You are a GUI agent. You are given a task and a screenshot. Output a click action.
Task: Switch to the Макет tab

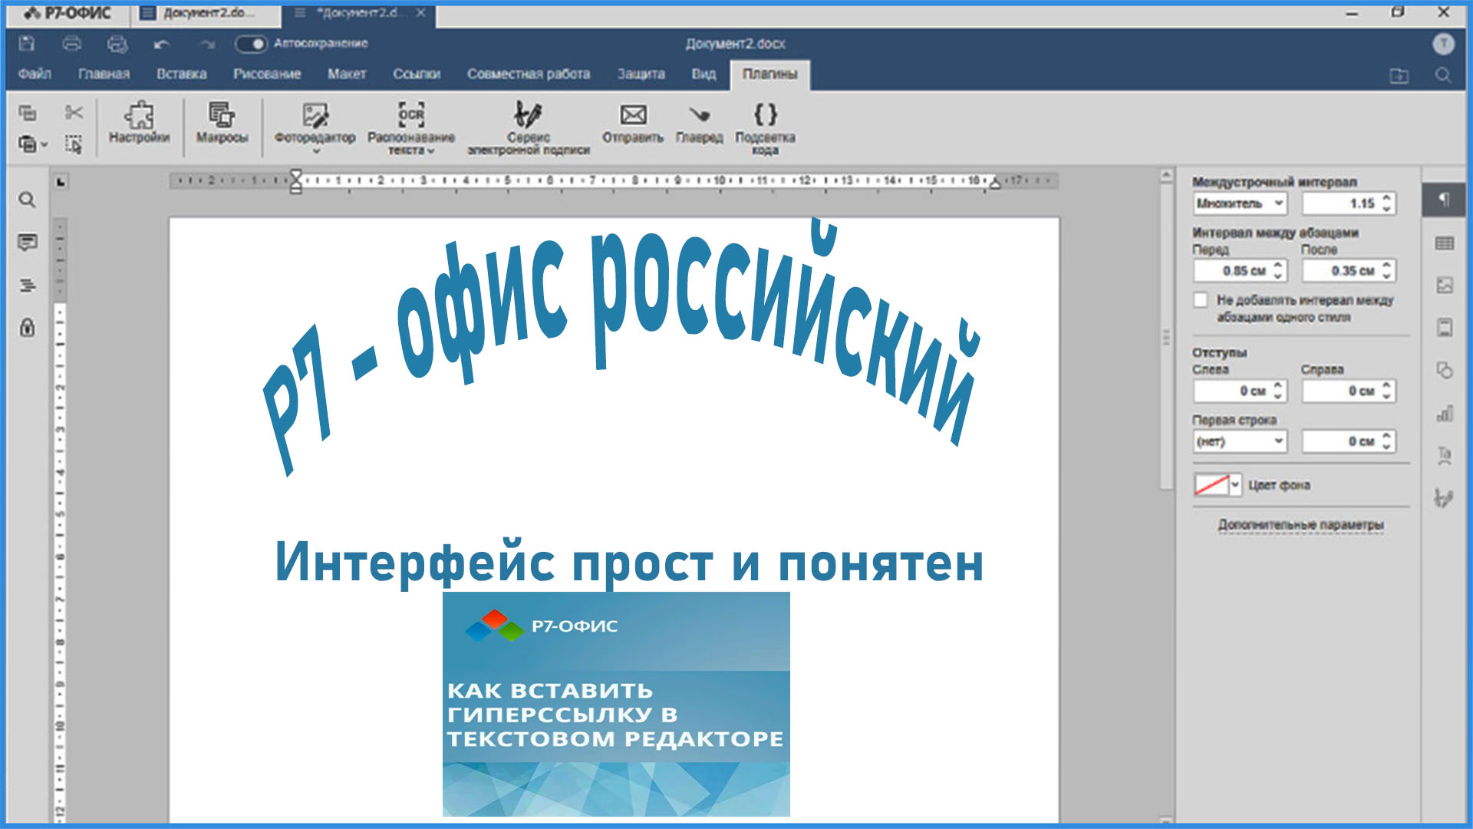(x=347, y=74)
